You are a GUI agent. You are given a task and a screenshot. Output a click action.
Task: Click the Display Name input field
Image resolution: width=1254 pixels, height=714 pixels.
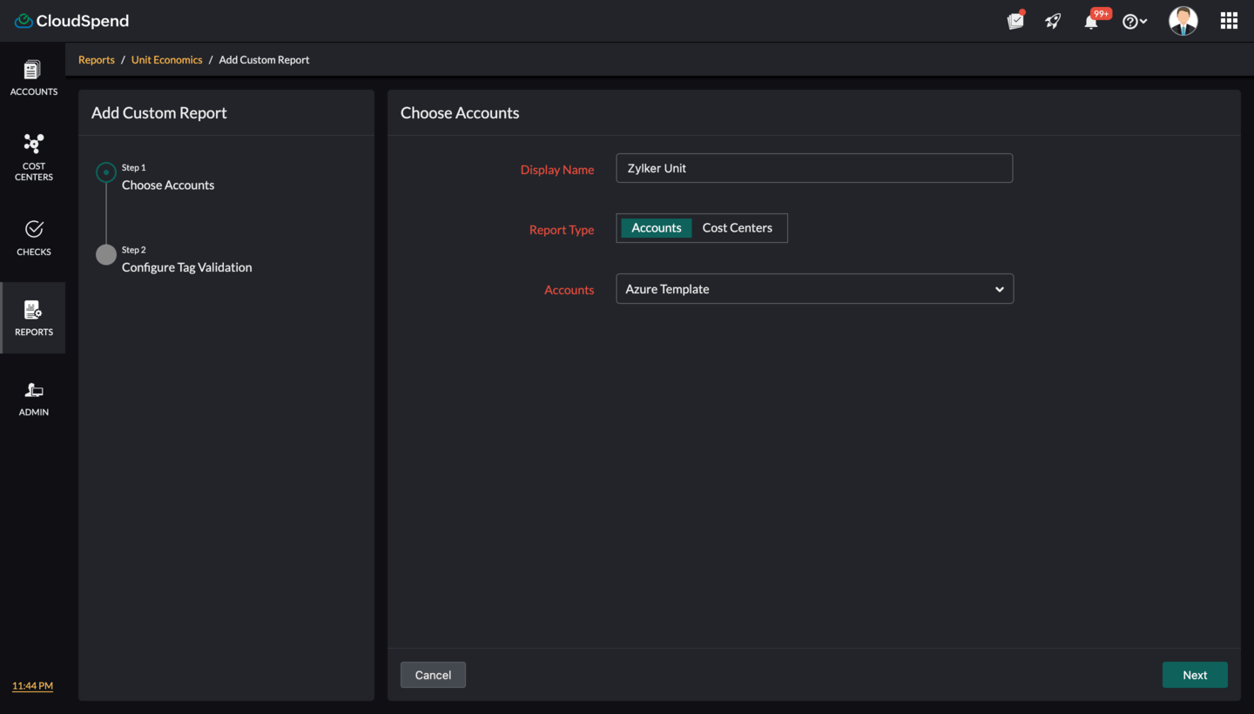[813, 168]
